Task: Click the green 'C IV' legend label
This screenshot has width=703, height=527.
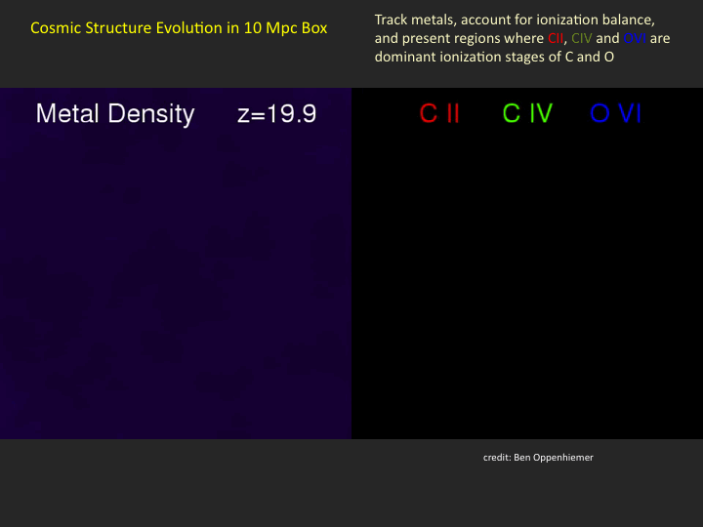Action: (x=527, y=113)
